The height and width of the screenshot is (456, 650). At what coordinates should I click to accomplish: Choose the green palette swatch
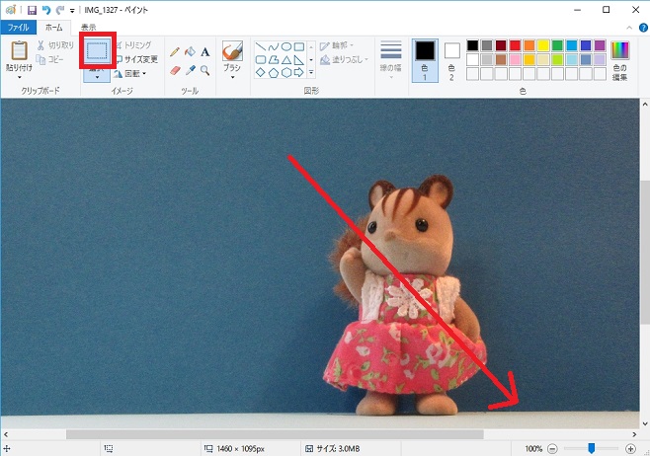[557, 45]
